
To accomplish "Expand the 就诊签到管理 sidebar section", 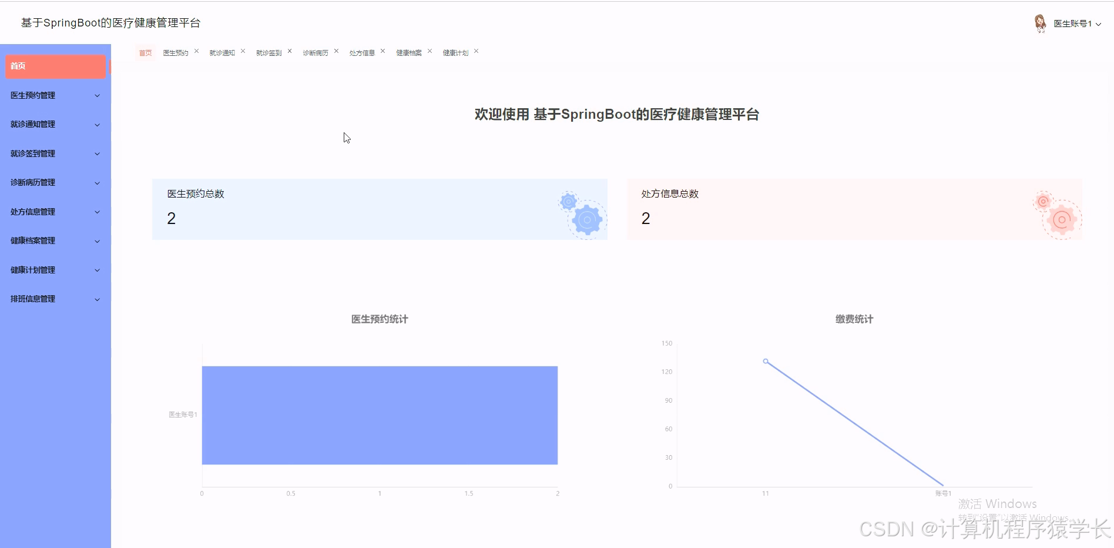I will click(x=55, y=153).
